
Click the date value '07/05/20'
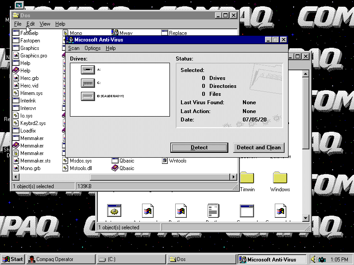pos(254,119)
